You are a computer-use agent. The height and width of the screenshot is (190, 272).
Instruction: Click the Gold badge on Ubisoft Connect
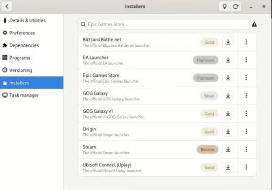209,167
